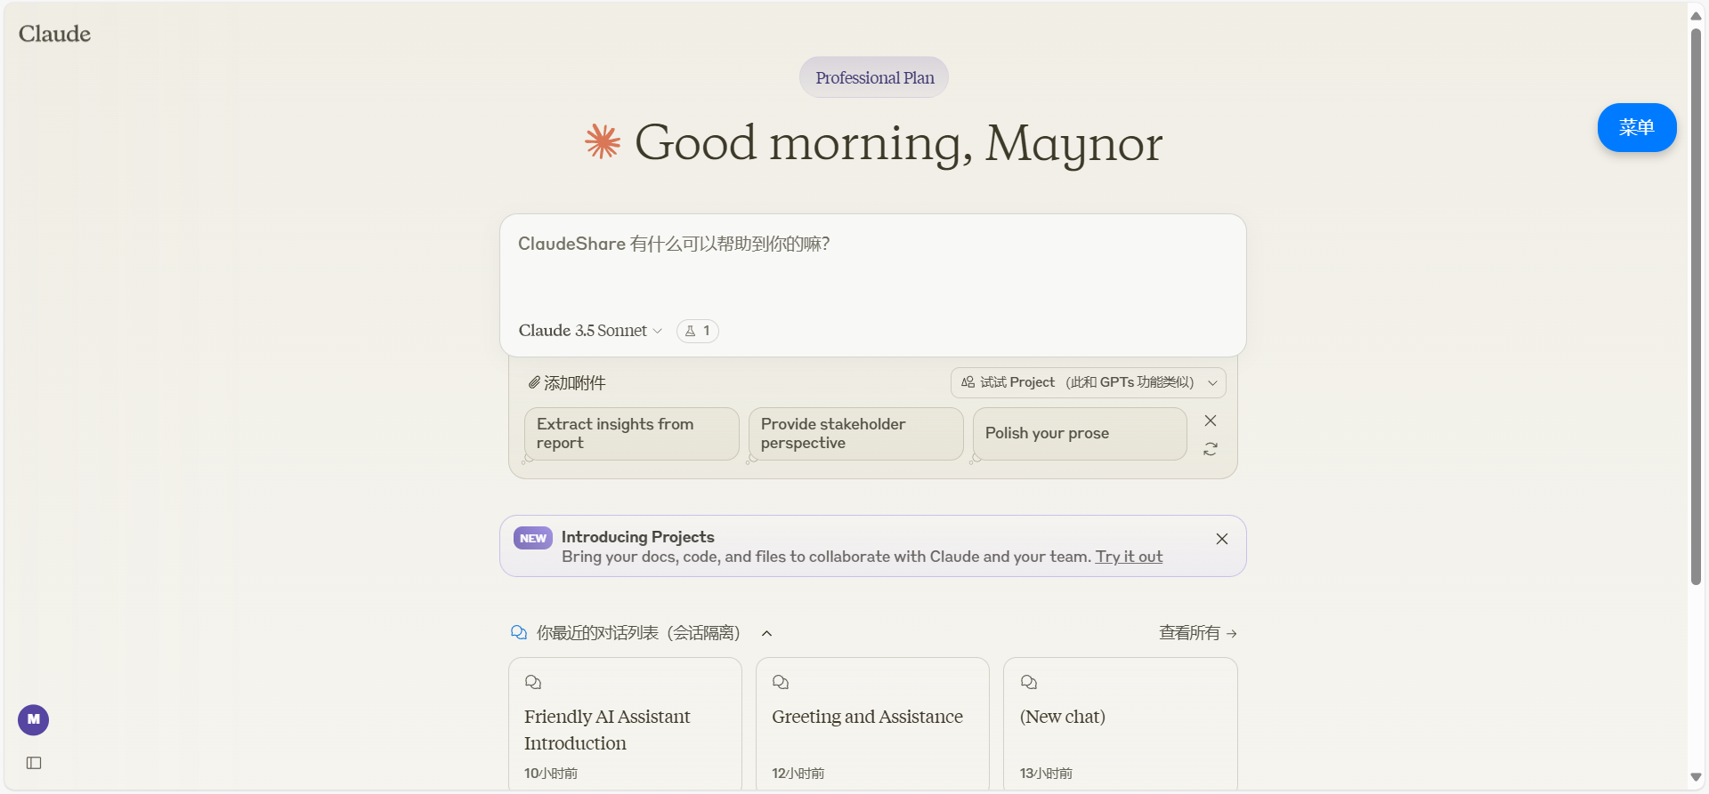Refresh the prompt suggestions

tap(1211, 449)
